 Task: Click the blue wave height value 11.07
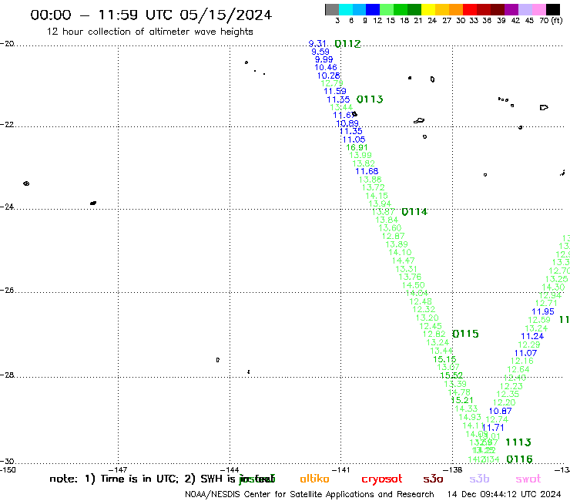pos(525,353)
